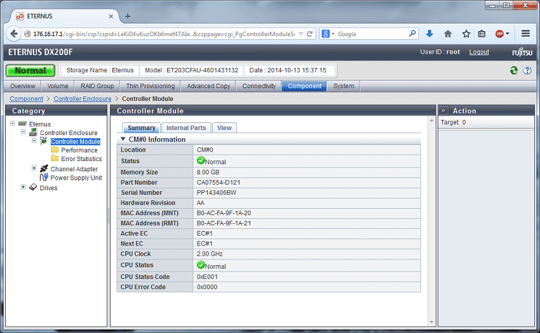Switch to the Internal Parts sub-tab
The image size is (540, 333).
(186, 127)
